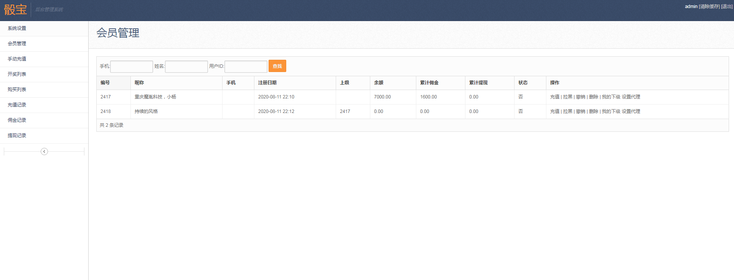Click 清除缓存 link in the header
The width and height of the screenshot is (734, 280).
coord(709,7)
